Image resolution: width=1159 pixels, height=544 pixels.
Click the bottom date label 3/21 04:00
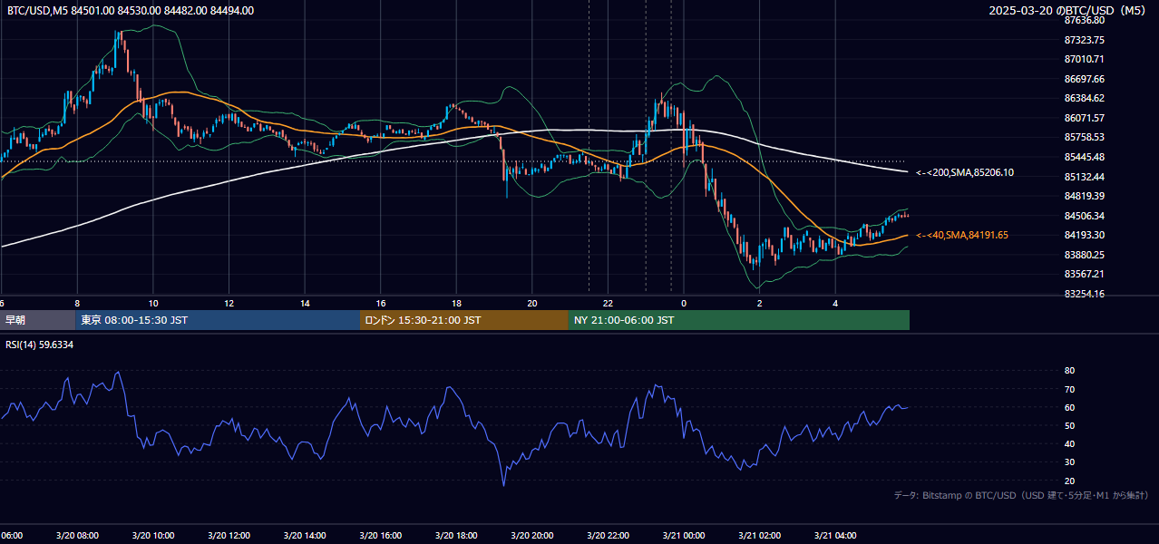tap(835, 536)
